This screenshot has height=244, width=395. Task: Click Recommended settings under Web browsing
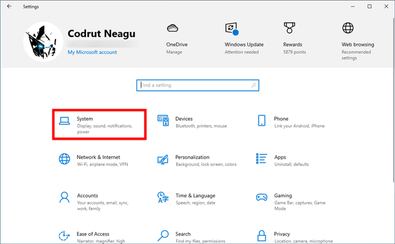[x=356, y=55]
